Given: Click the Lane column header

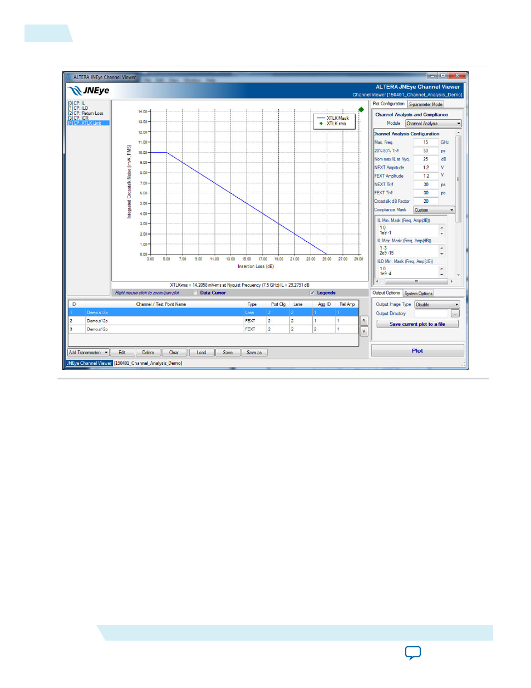Looking at the screenshot, I should point(298,304).
